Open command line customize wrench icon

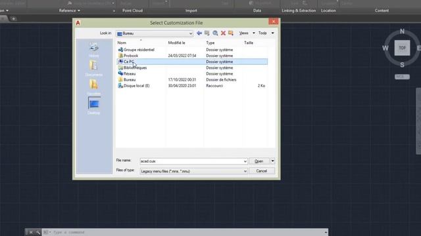coord(38,232)
